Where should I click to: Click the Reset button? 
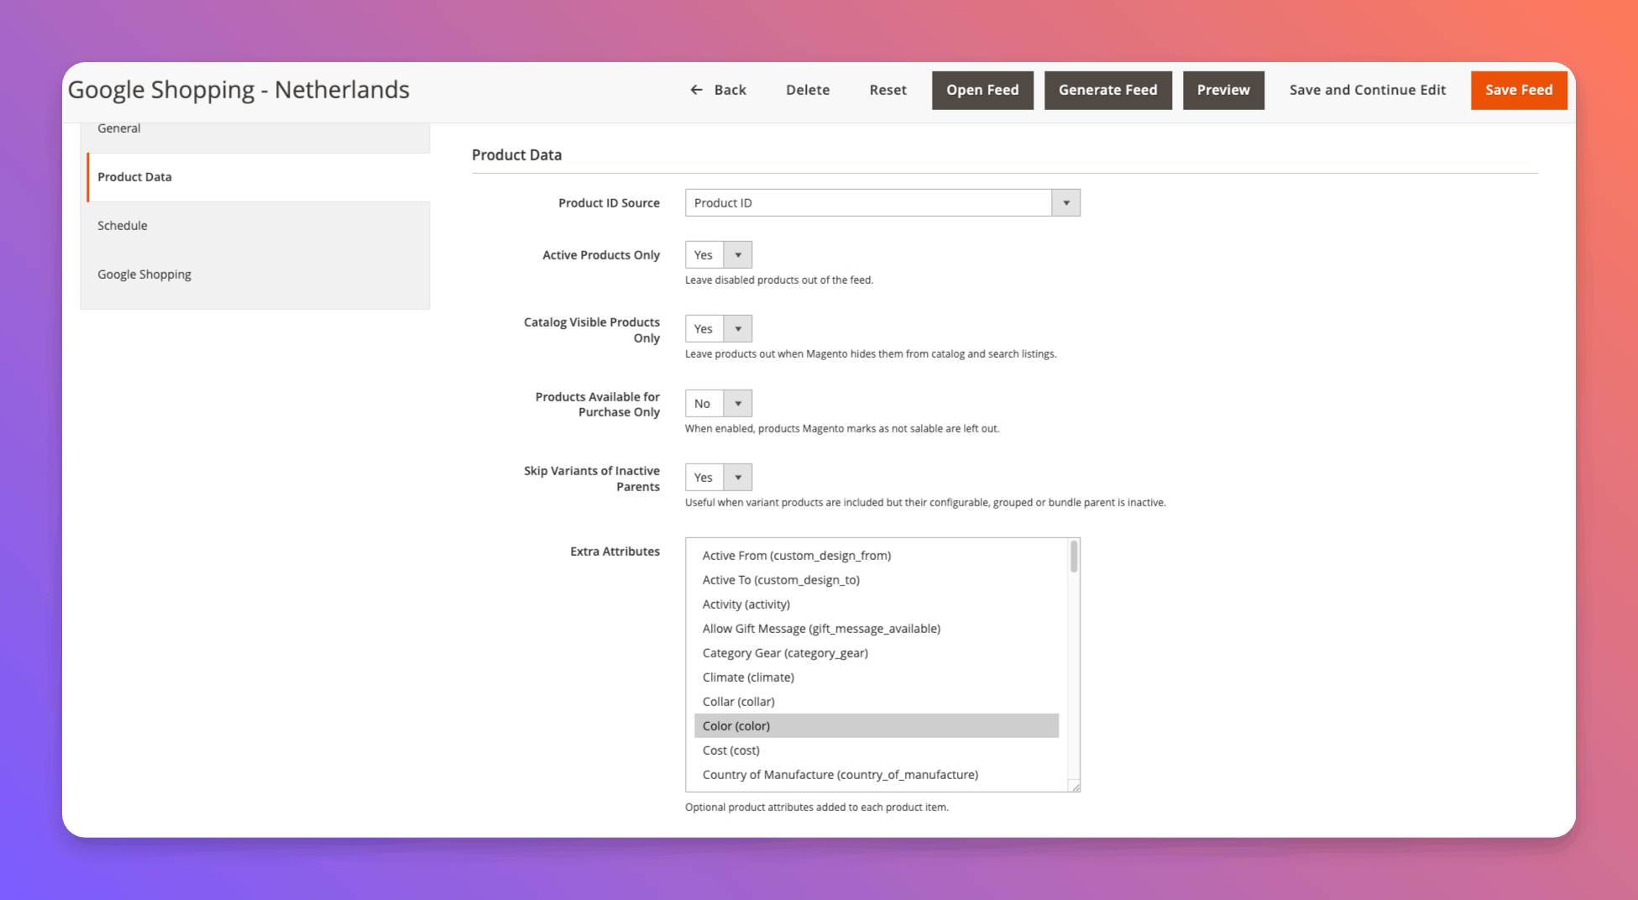(x=887, y=90)
